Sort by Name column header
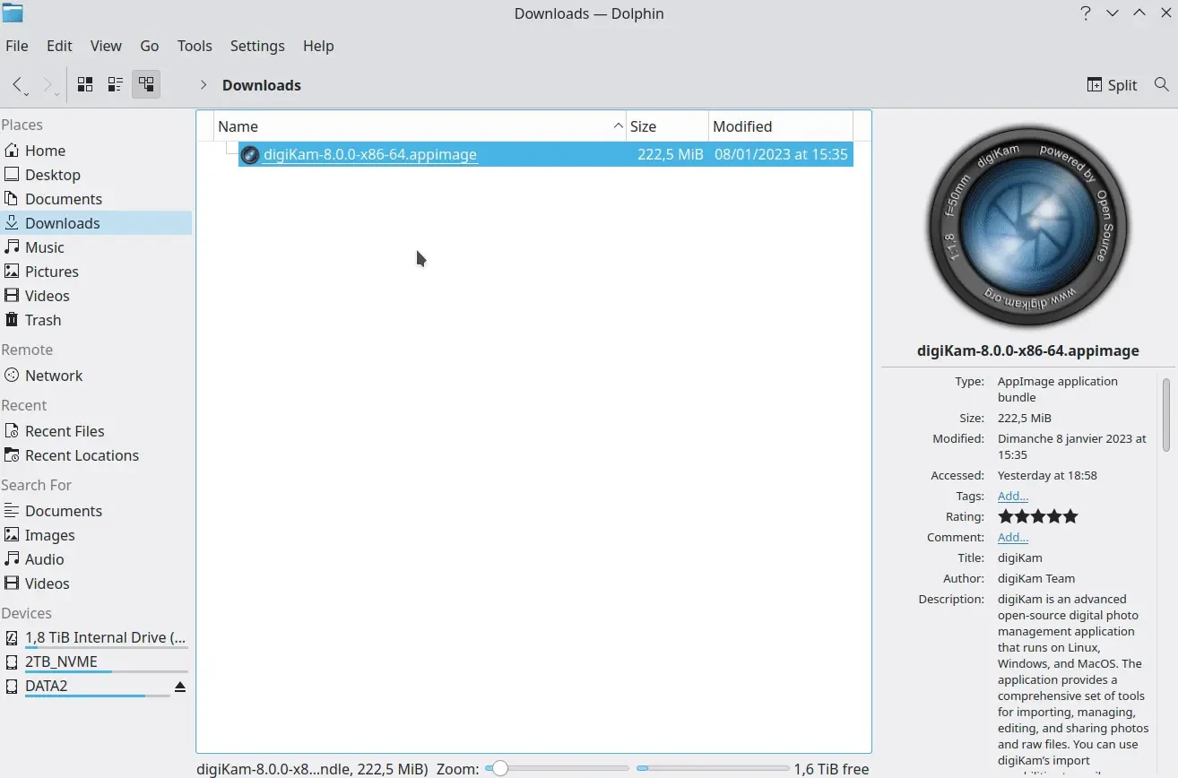The width and height of the screenshot is (1178, 778). (x=238, y=126)
